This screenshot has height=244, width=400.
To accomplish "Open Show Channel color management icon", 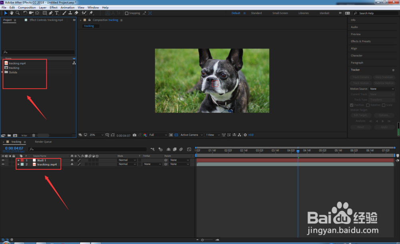I will tap(145, 135).
